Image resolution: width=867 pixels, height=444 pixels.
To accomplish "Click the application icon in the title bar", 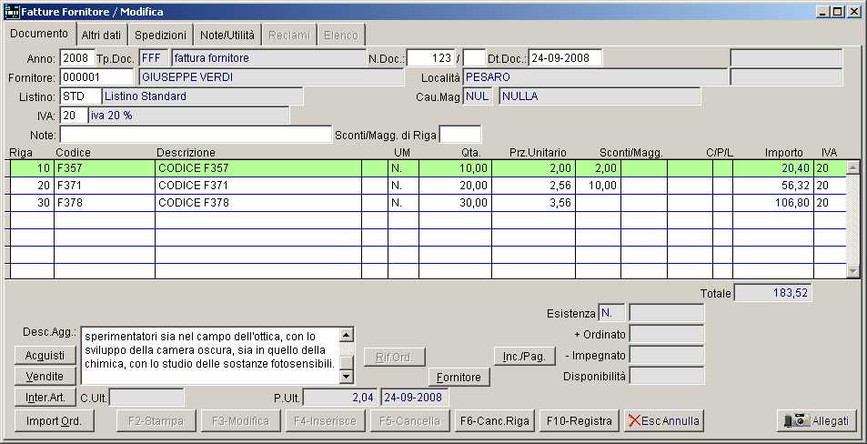I will click(x=11, y=11).
